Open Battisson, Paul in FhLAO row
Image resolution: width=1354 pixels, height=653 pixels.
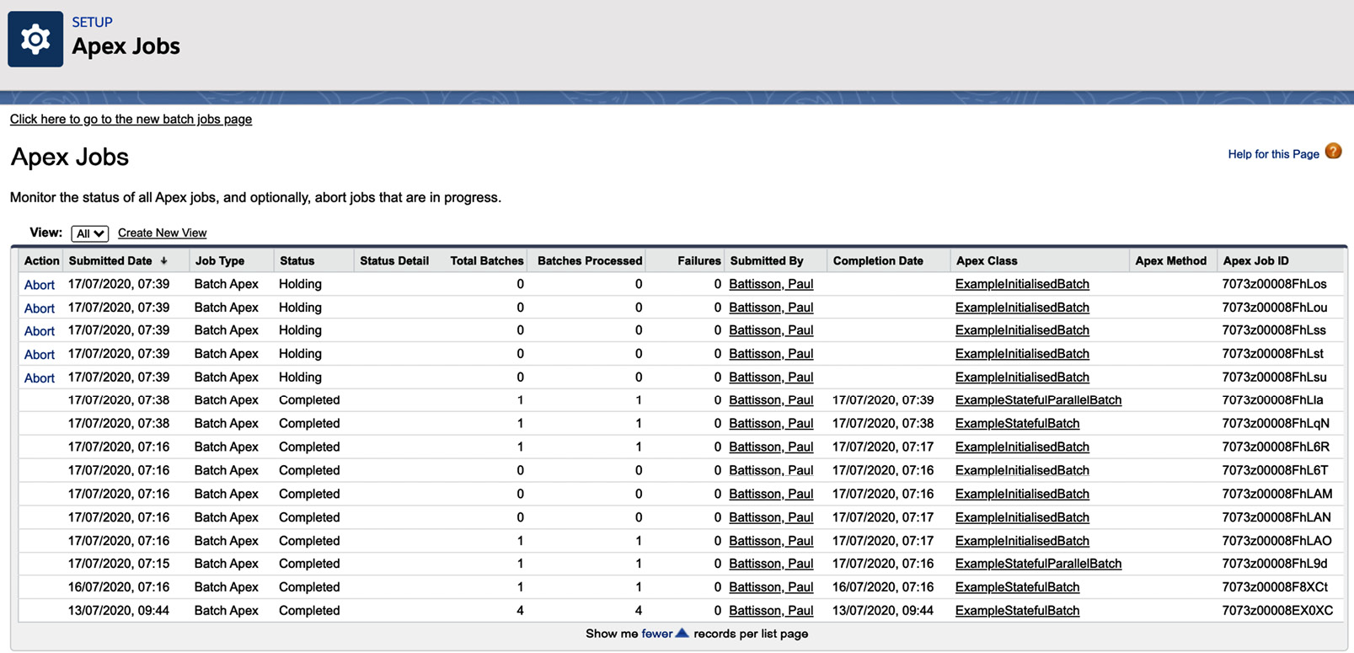pyautogui.click(x=771, y=541)
